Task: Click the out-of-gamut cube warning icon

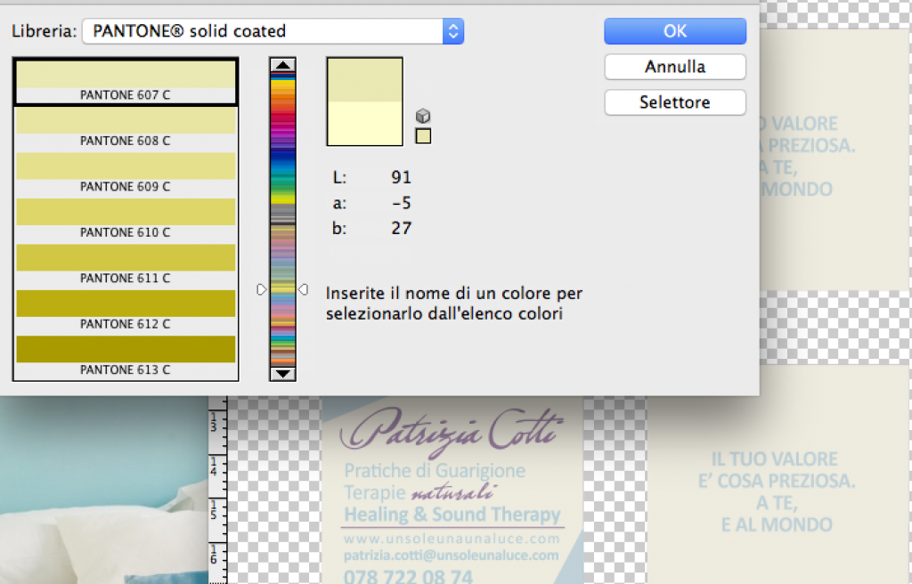Action: (x=423, y=116)
